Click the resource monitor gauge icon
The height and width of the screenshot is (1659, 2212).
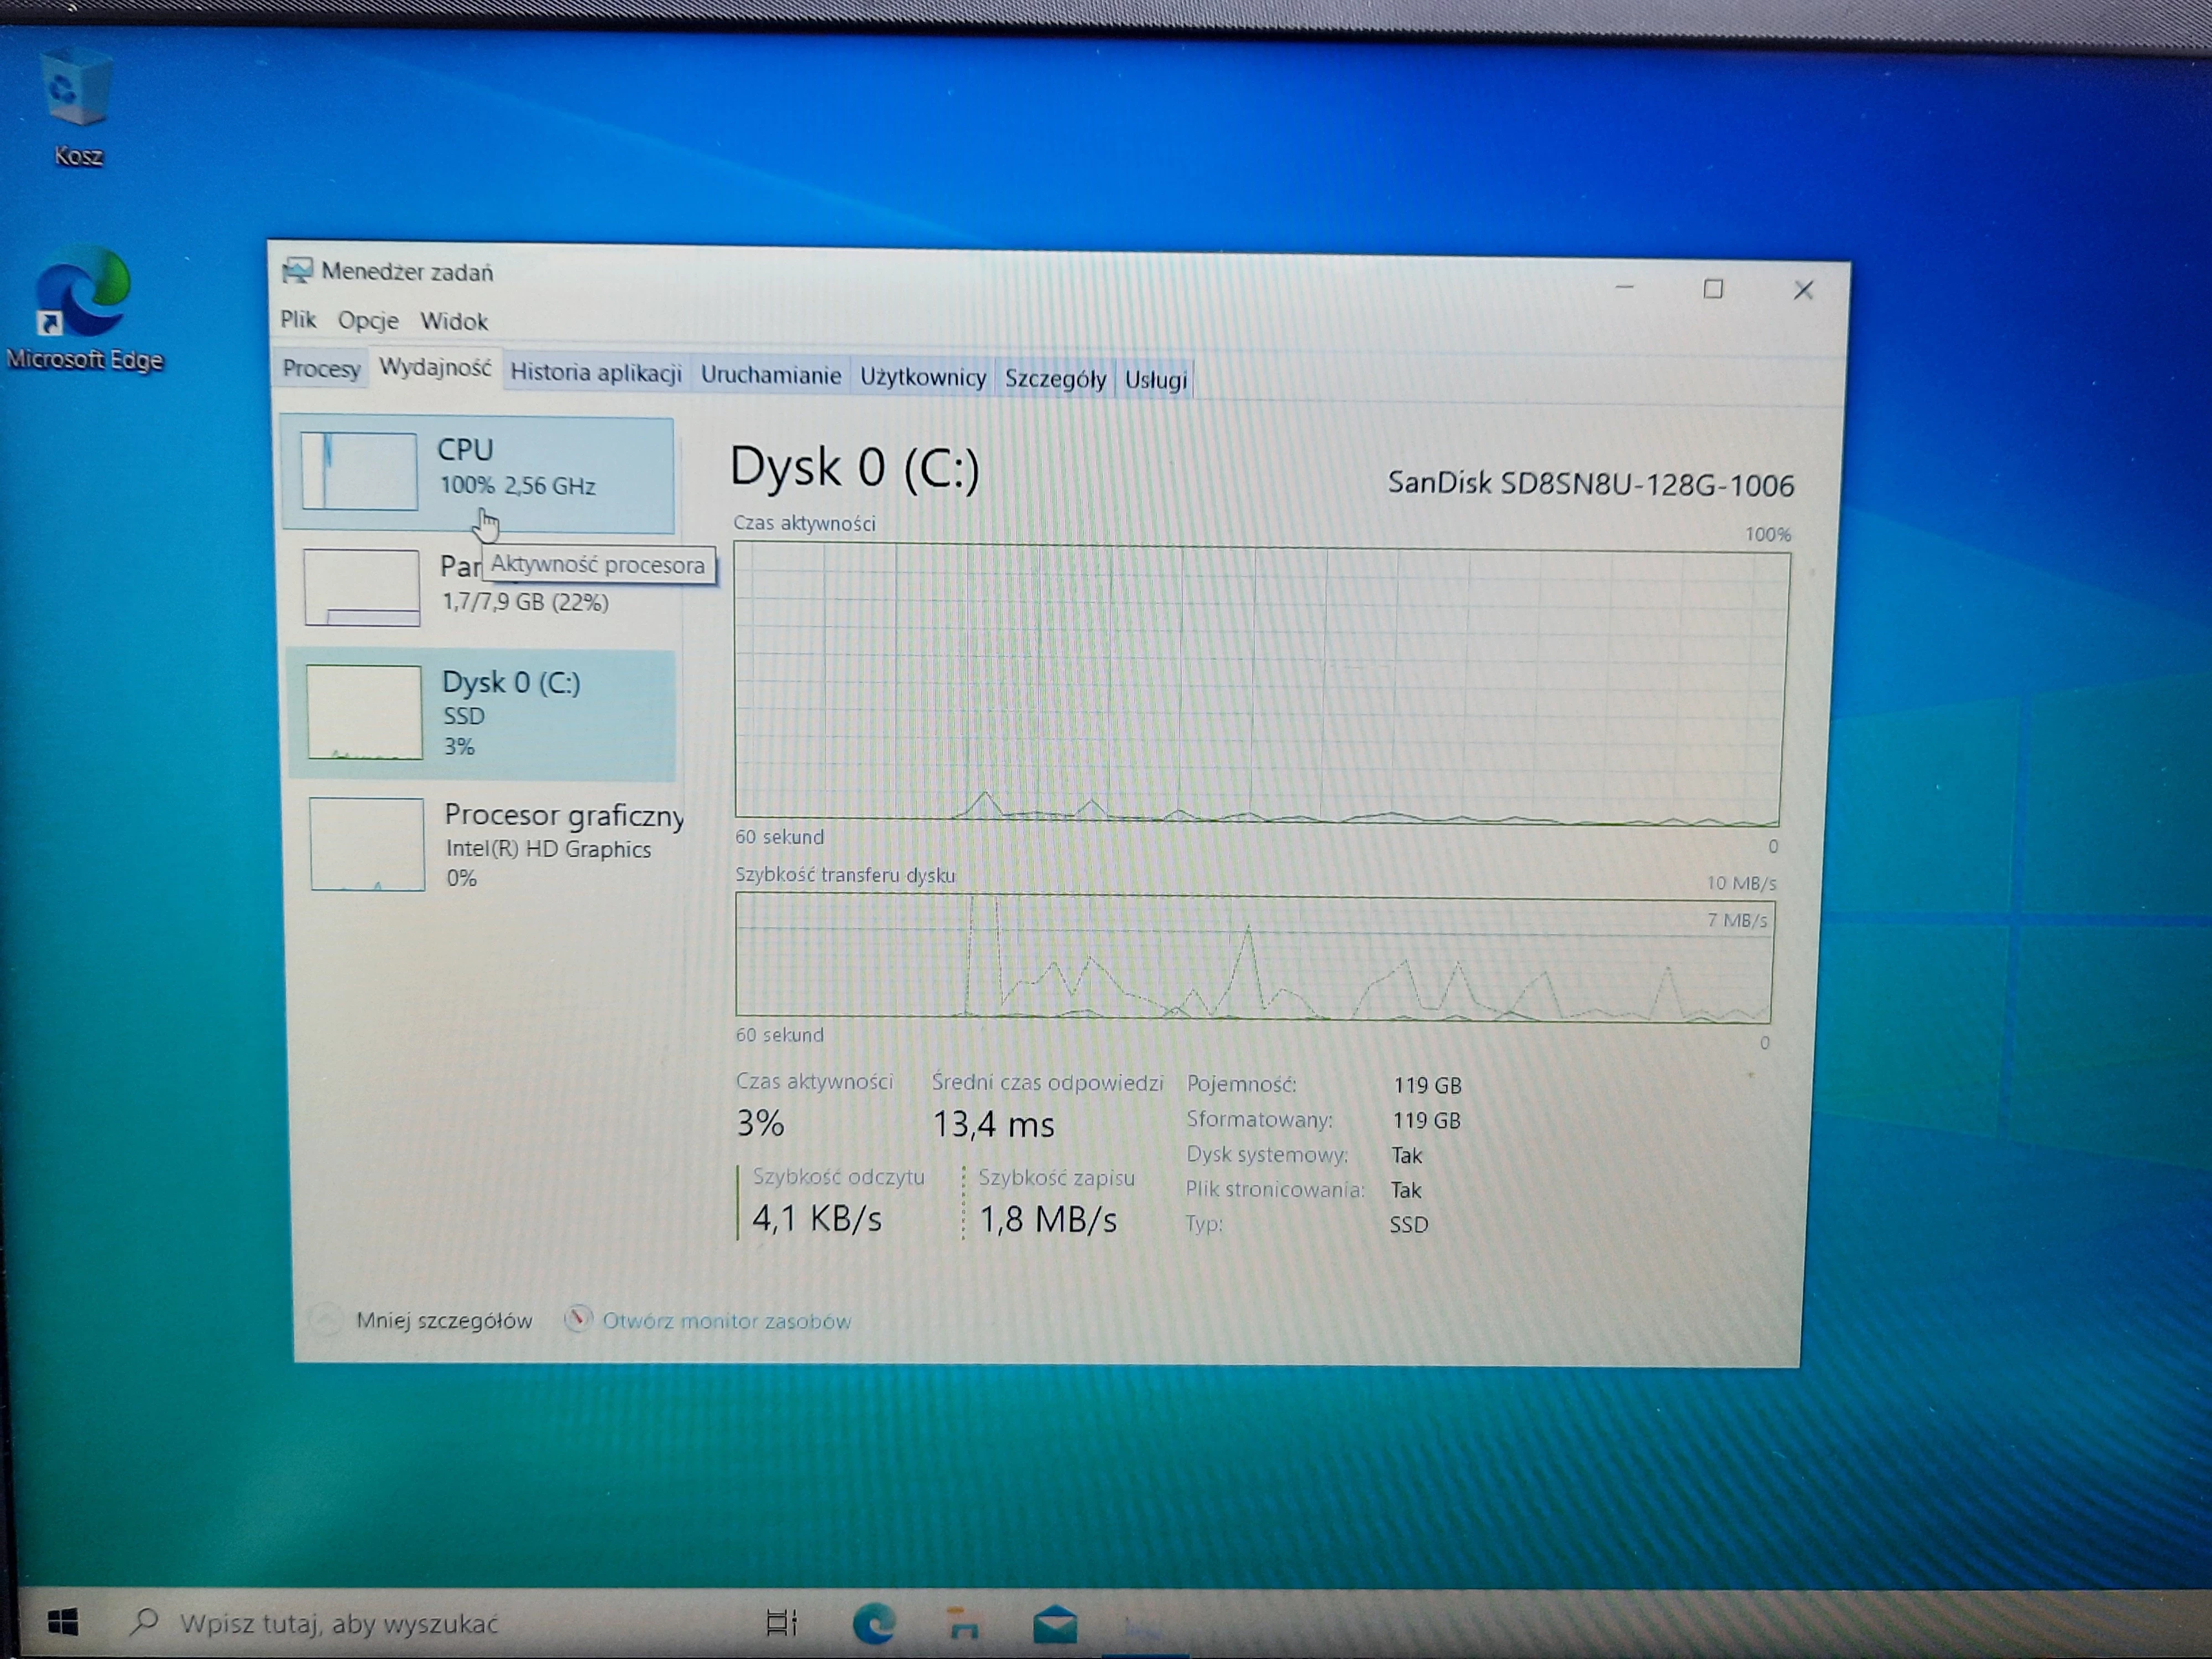(577, 1319)
